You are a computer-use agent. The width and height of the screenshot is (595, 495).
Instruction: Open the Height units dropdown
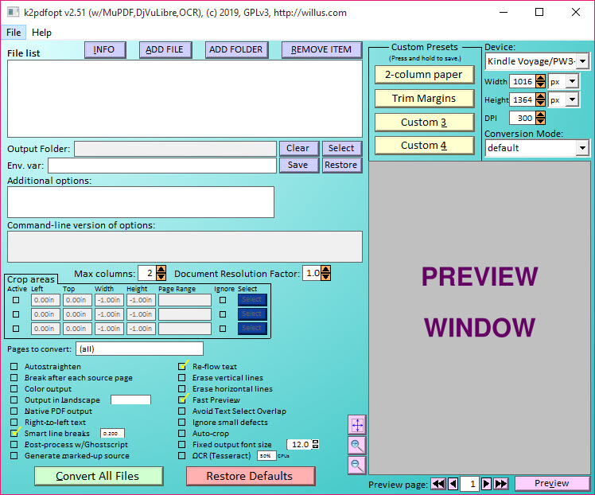click(572, 99)
